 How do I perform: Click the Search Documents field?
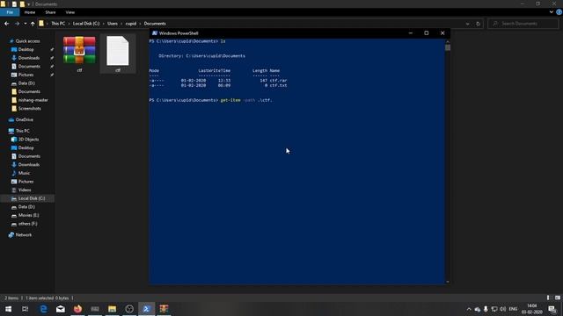[x=523, y=24]
